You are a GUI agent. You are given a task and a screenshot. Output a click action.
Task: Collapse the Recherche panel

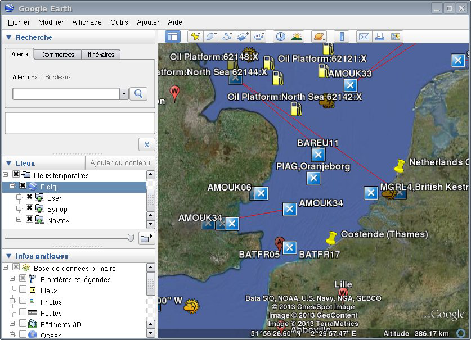point(8,37)
